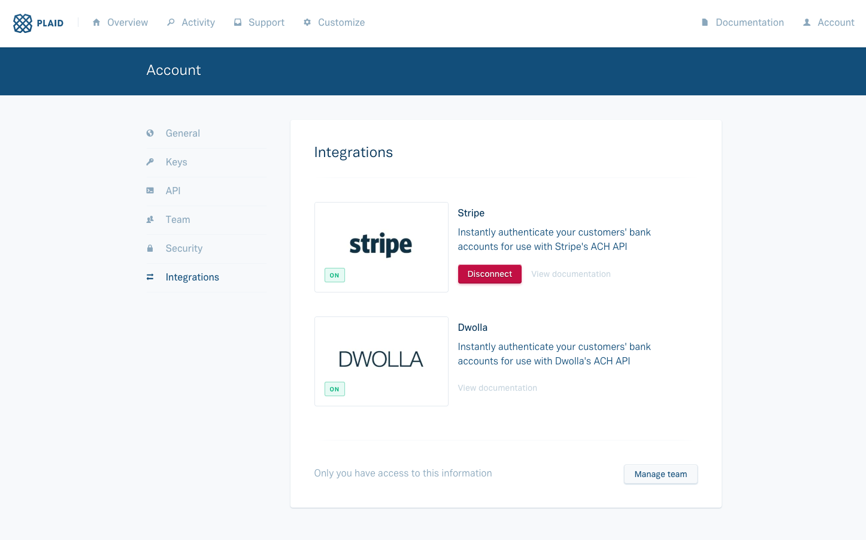866x540 pixels.
Task: Click the padlock icon beside Security
Action: click(150, 248)
